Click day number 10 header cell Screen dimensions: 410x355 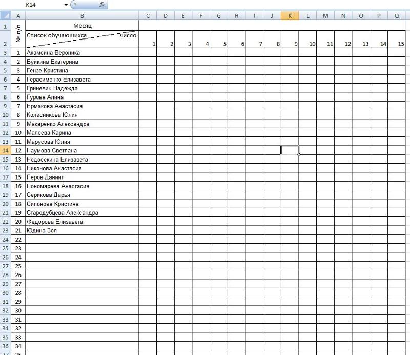tap(308, 40)
